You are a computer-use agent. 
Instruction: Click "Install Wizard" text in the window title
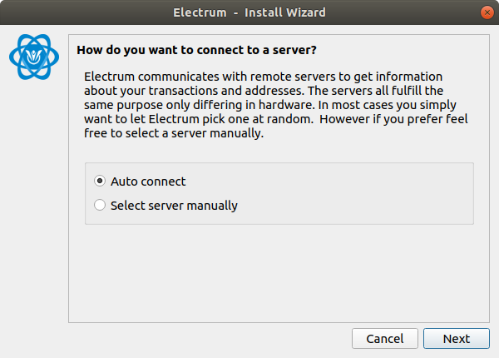tap(285, 12)
